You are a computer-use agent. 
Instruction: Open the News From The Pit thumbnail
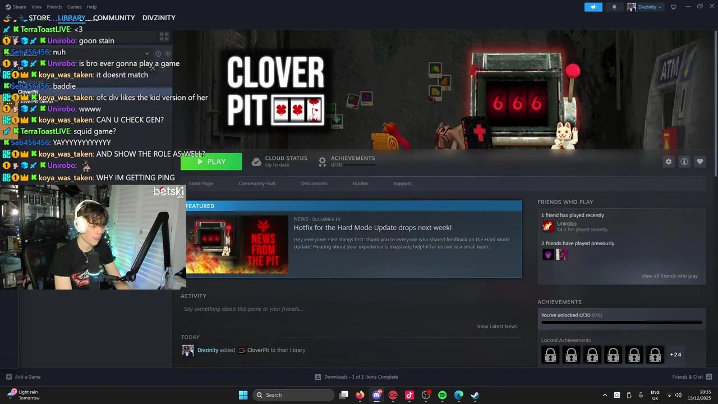(237, 244)
